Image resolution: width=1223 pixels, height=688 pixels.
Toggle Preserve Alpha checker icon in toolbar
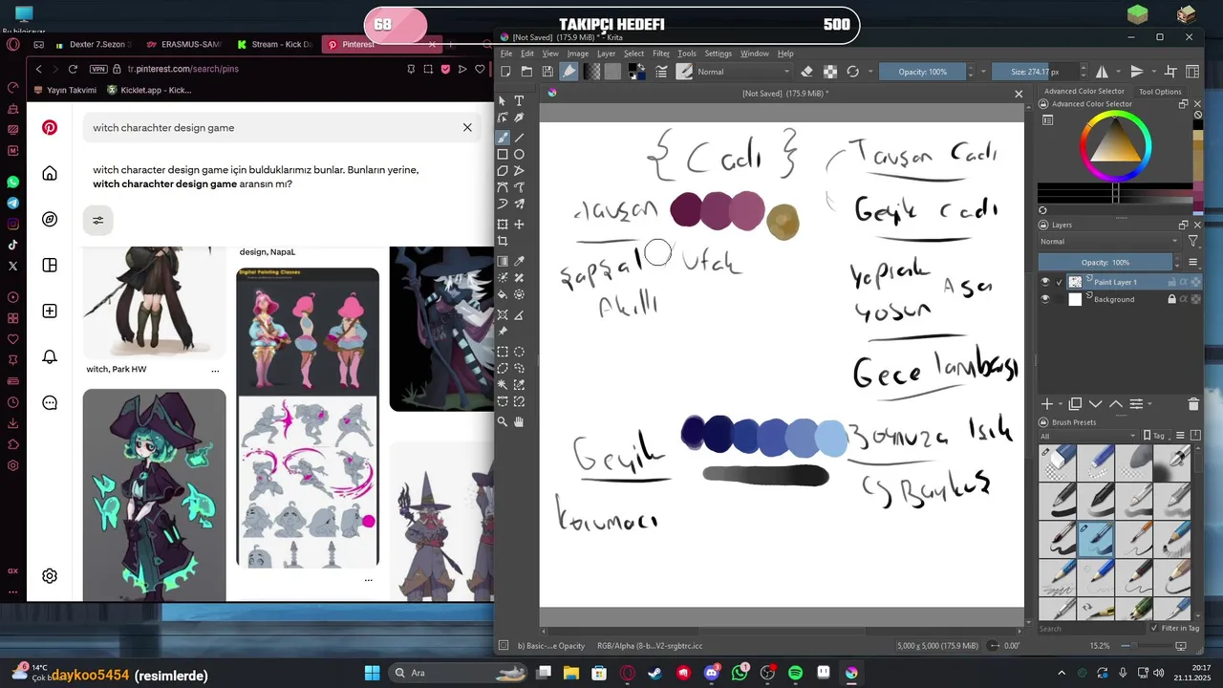point(830,72)
